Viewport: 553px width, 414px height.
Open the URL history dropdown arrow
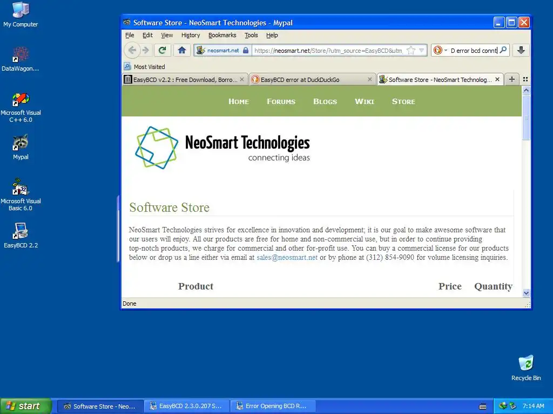(421, 50)
